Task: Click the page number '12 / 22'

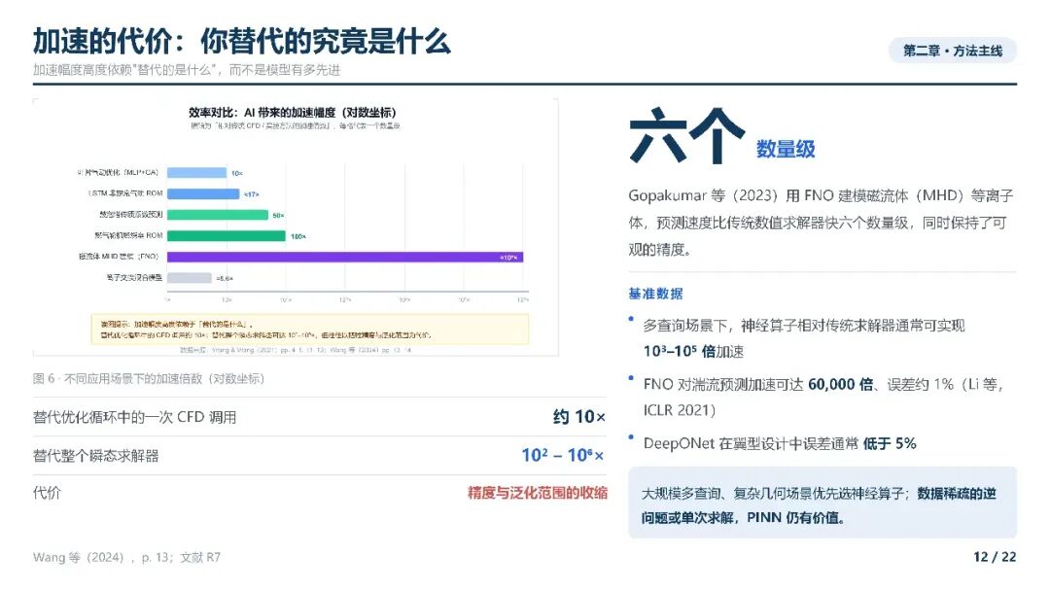Action: pos(995,557)
